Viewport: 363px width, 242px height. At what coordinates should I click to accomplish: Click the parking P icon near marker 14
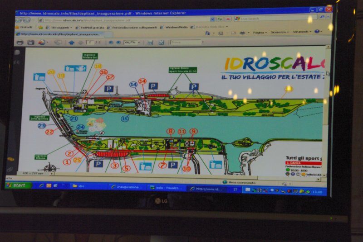(153, 86)
